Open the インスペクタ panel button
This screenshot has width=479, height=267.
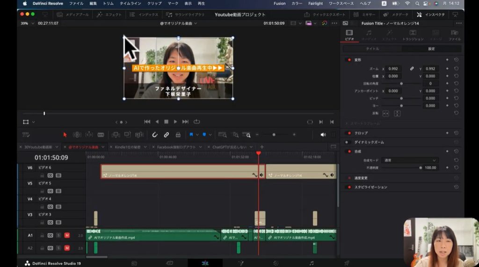pyautogui.click(x=431, y=14)
